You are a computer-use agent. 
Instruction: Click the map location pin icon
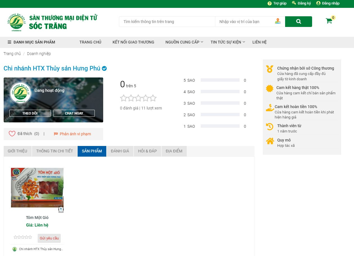[278, 21]
